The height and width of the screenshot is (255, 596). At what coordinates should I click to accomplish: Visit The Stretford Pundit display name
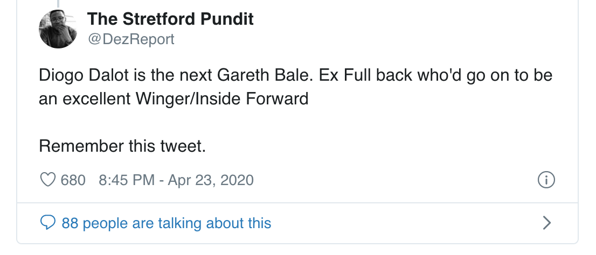(170, 19)
